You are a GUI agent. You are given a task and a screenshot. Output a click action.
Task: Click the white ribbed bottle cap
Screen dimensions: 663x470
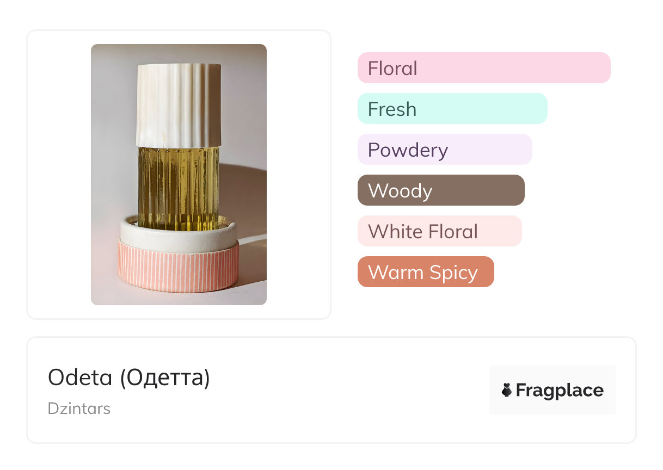click(179, 106)
